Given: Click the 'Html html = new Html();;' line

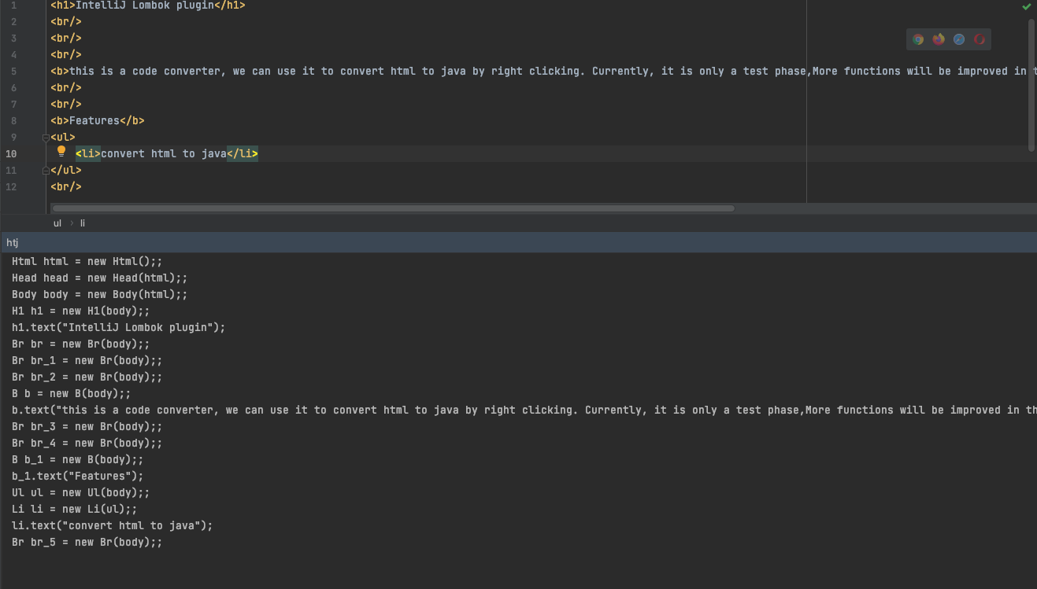Looking at the screenshot, I should pyautogui.click(x=87, y=262).
